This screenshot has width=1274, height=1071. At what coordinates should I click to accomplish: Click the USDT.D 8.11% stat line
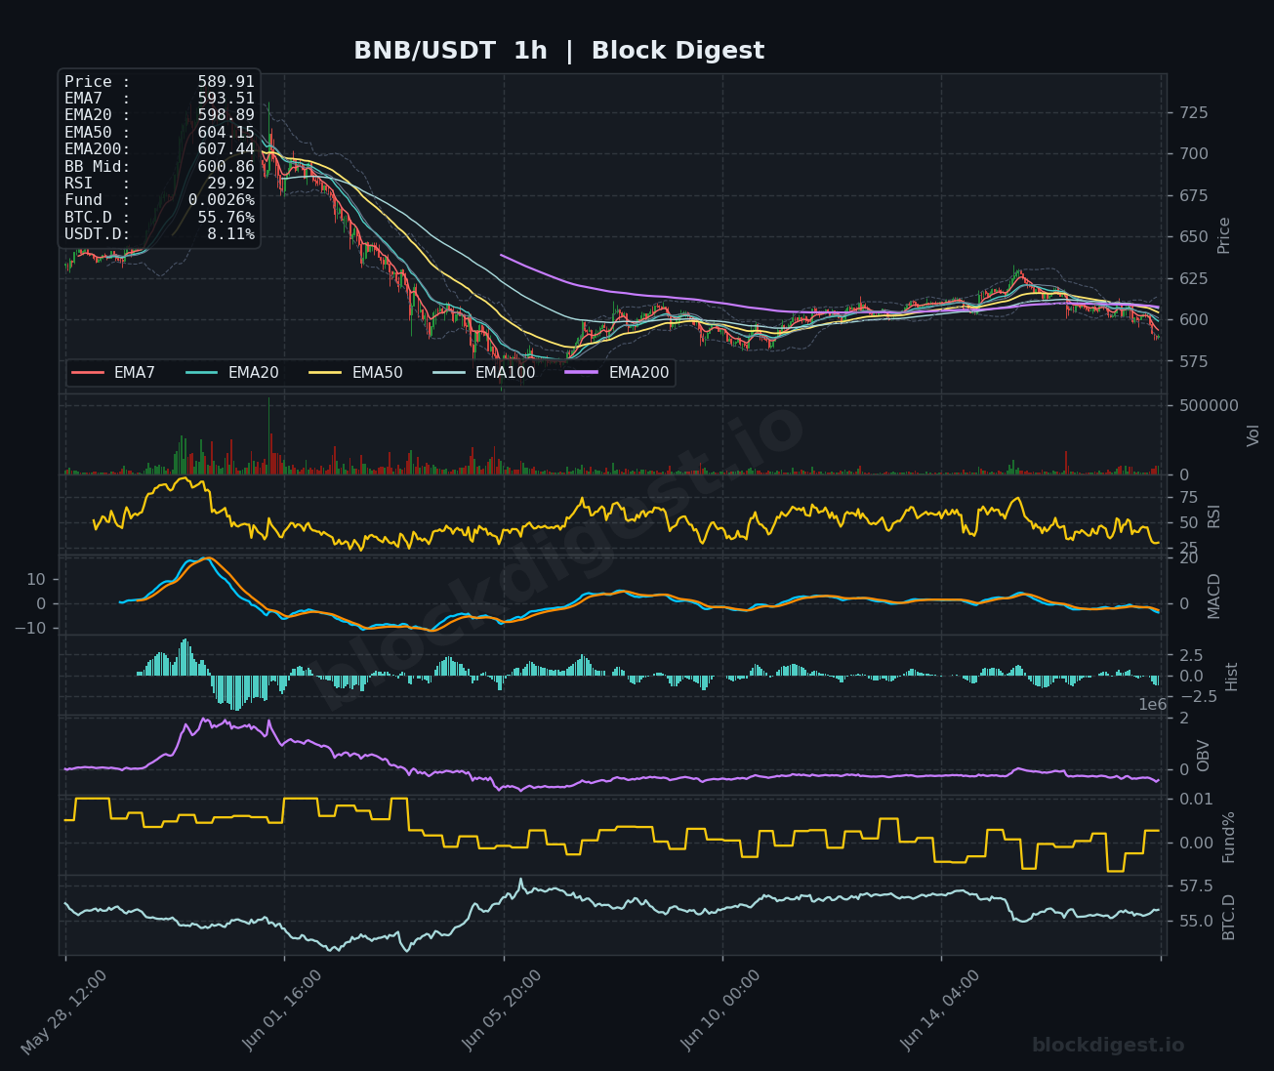(159, 234)
